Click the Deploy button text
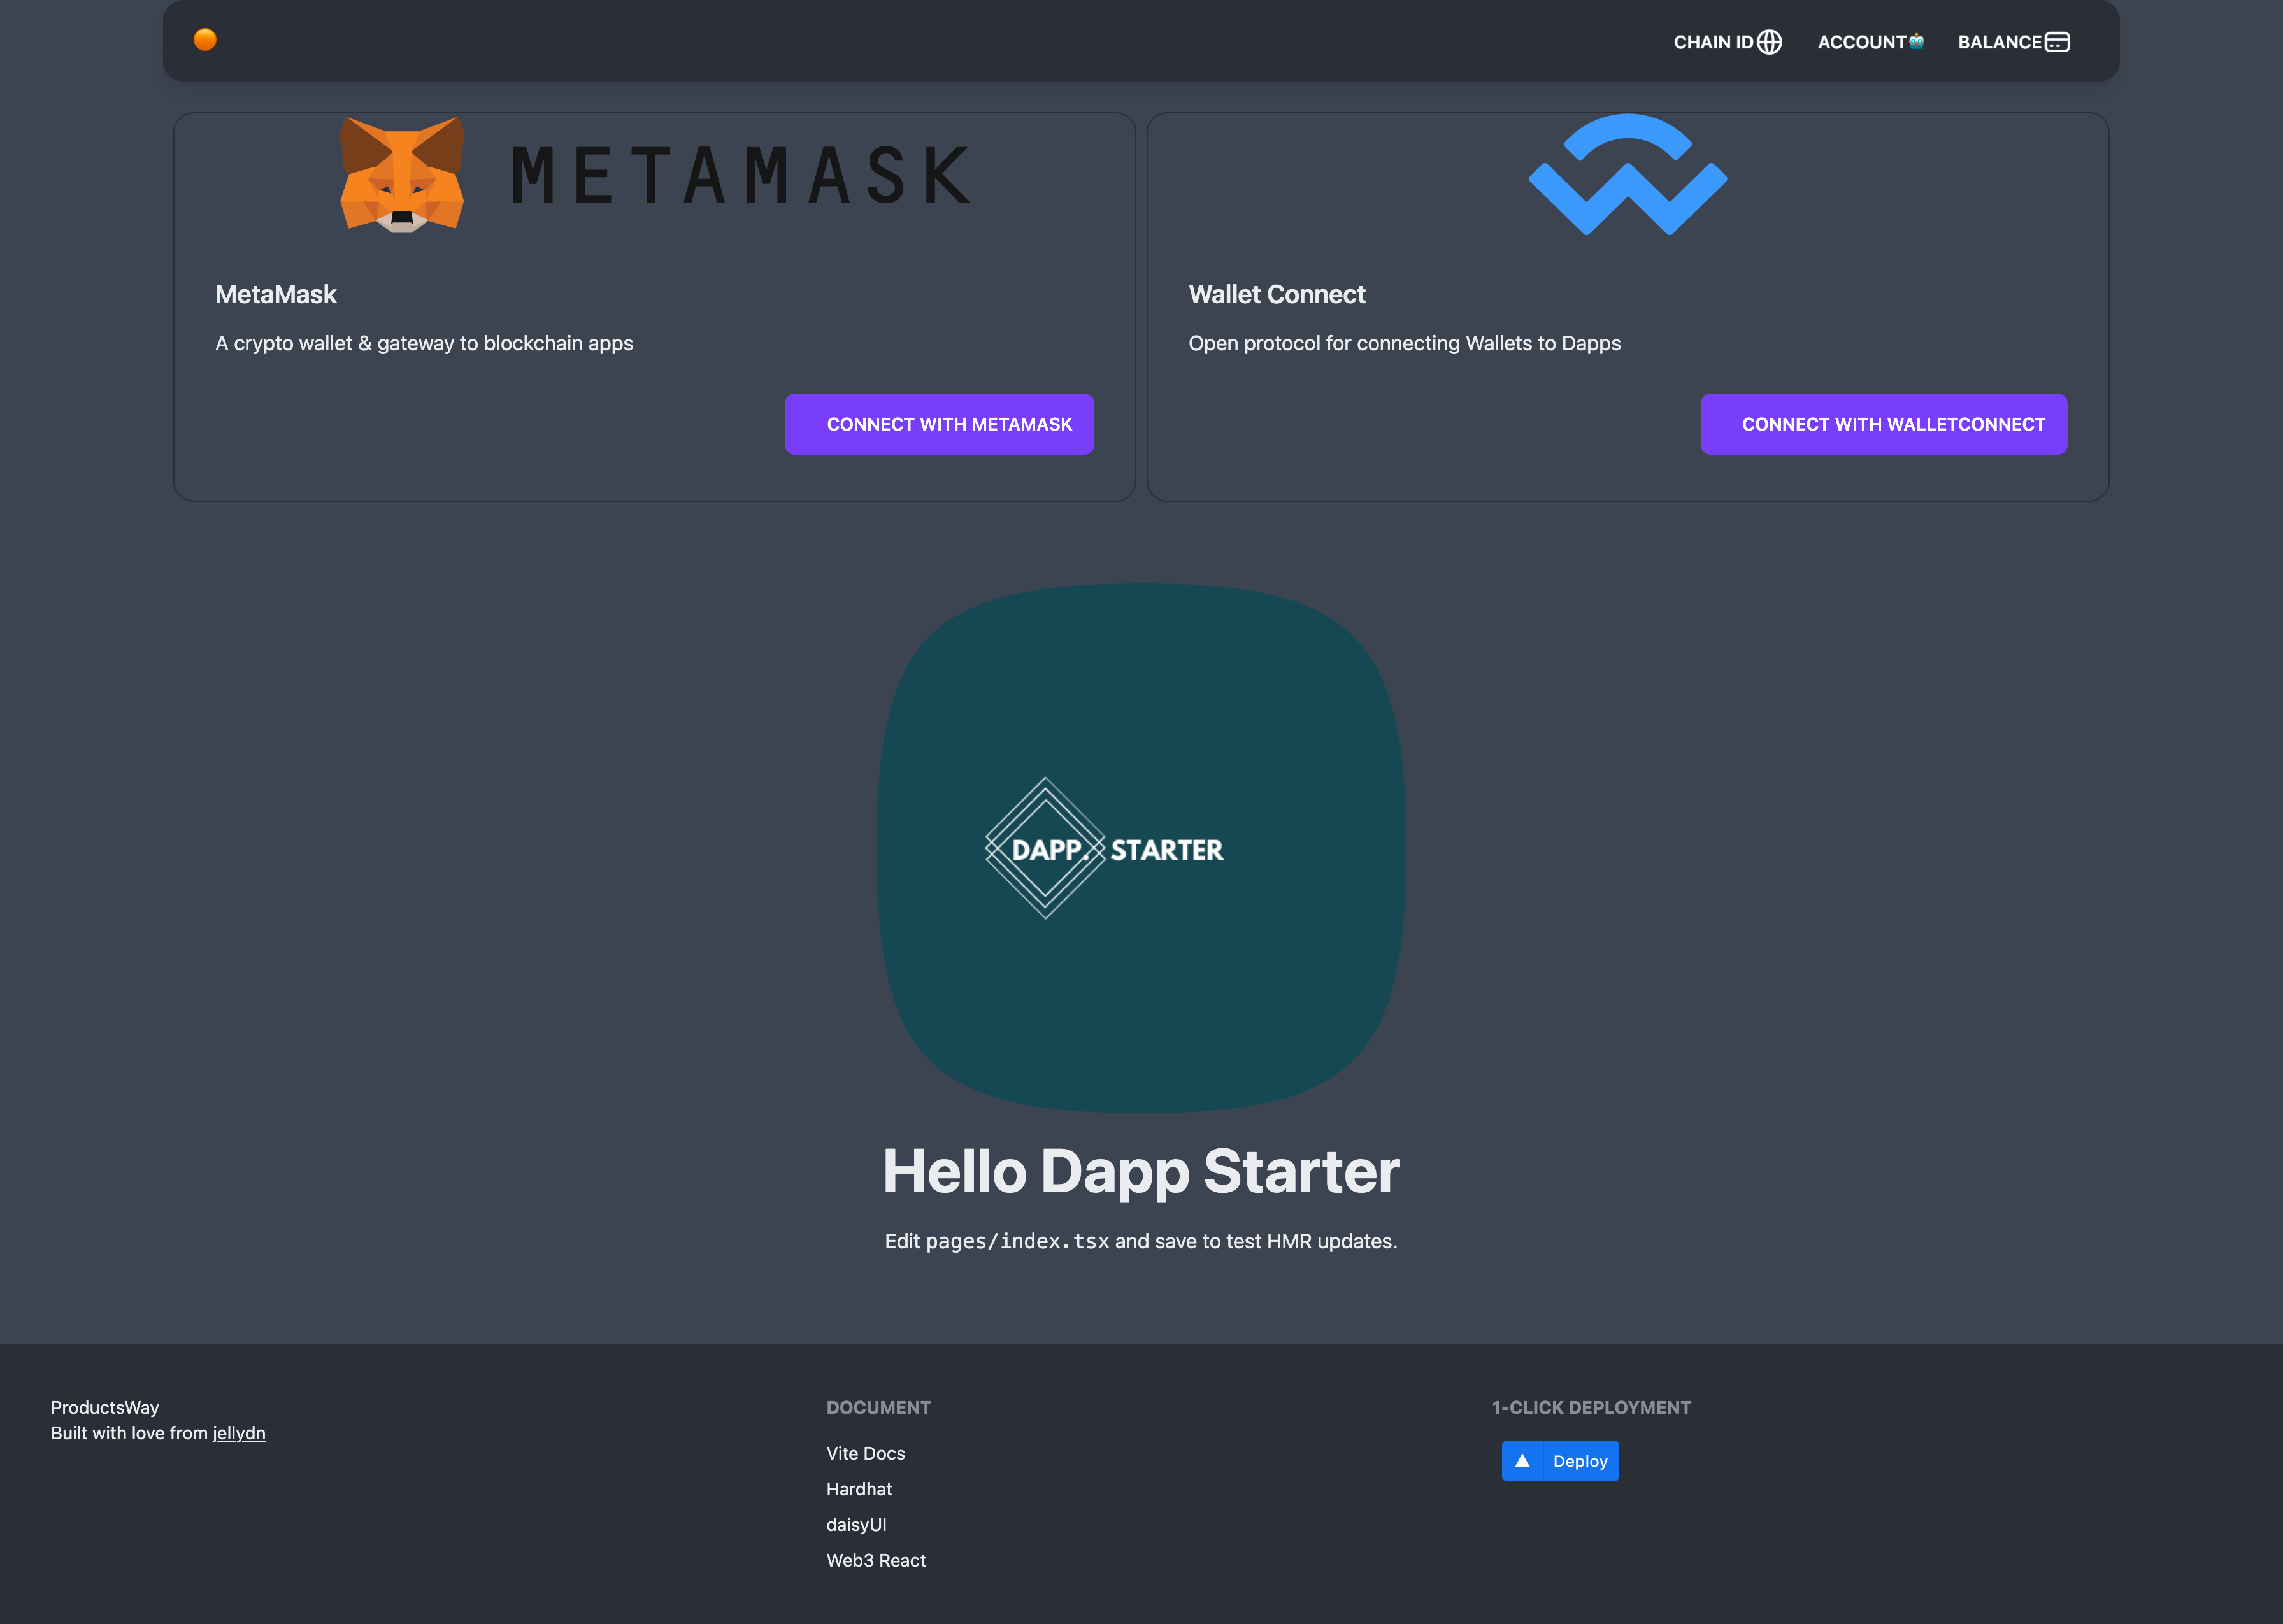Viewport: 2283px width, 1624px height. coord(1580,1461)
